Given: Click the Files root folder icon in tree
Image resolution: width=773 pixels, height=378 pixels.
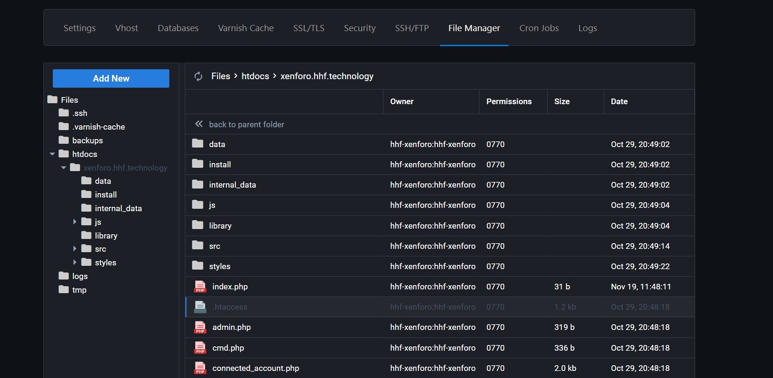Looking at the screenshot, I should point(52,99).
